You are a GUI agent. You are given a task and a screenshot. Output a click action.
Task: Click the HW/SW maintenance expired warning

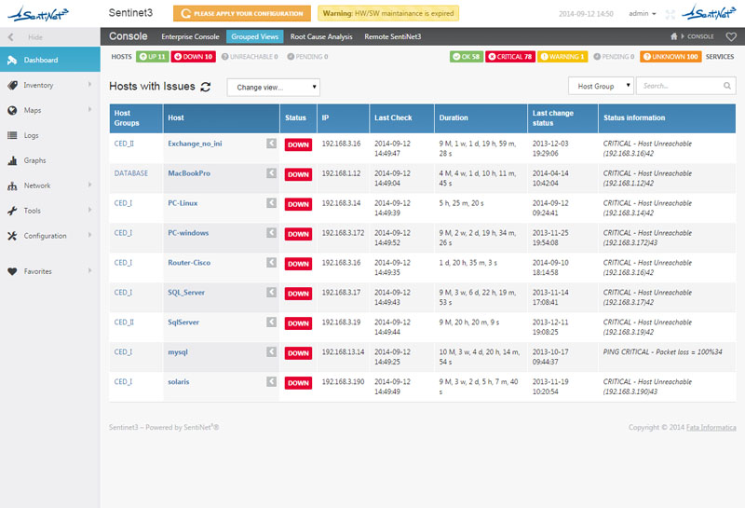388,13
